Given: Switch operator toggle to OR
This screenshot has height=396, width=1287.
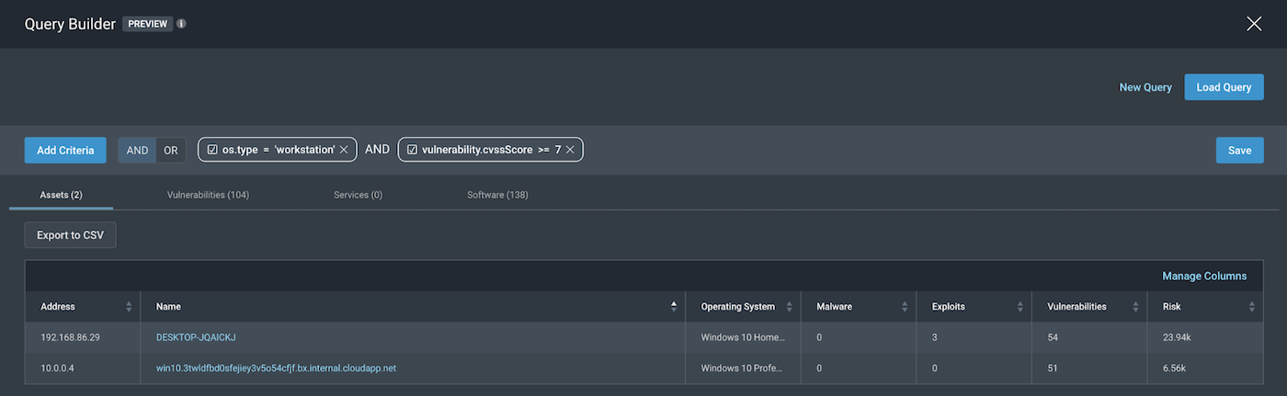Looking at the screenshot, I should 170,151.
